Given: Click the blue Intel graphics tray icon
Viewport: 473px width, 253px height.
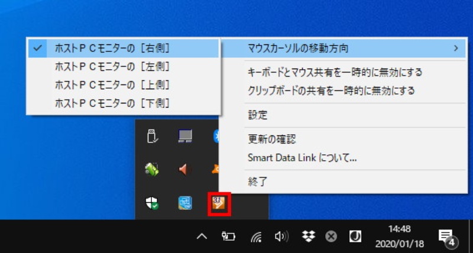Looking at the screenshot, I should 185,203.
